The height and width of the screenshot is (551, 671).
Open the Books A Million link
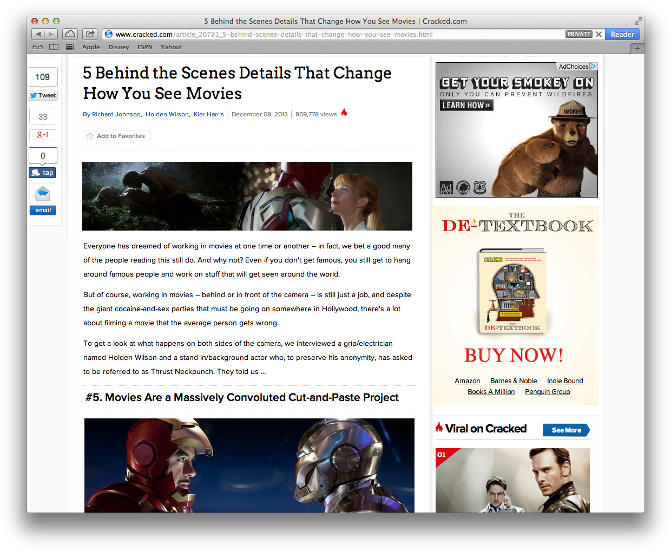pos(491,392)
